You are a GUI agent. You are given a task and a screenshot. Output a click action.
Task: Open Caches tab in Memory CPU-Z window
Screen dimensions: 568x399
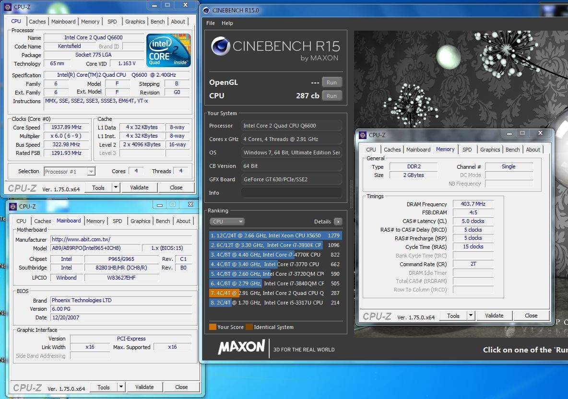[392, 150]
